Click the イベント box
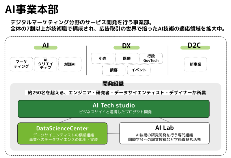 139,70
